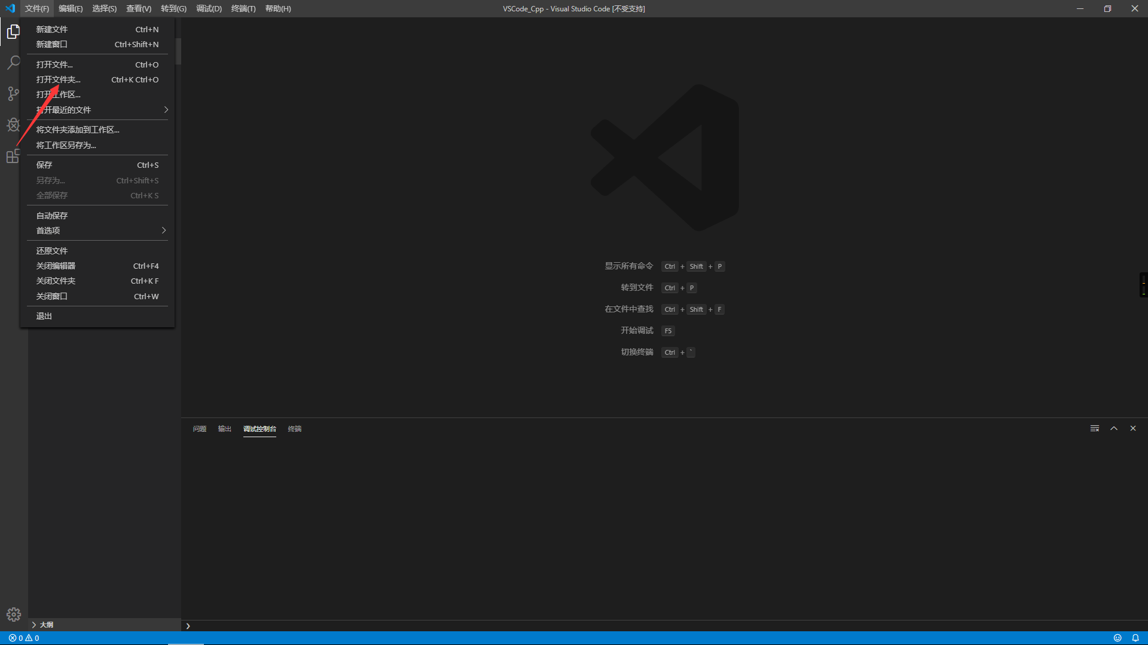Open the Explorer view in activity bar
Screen dimensions: 1148x645
(13, 32)
